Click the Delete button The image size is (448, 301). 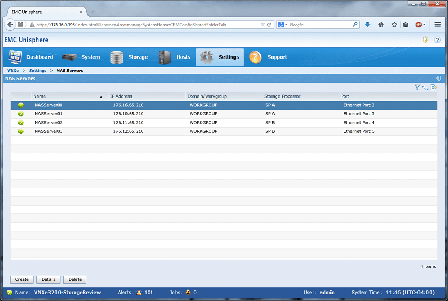point(75,279)
